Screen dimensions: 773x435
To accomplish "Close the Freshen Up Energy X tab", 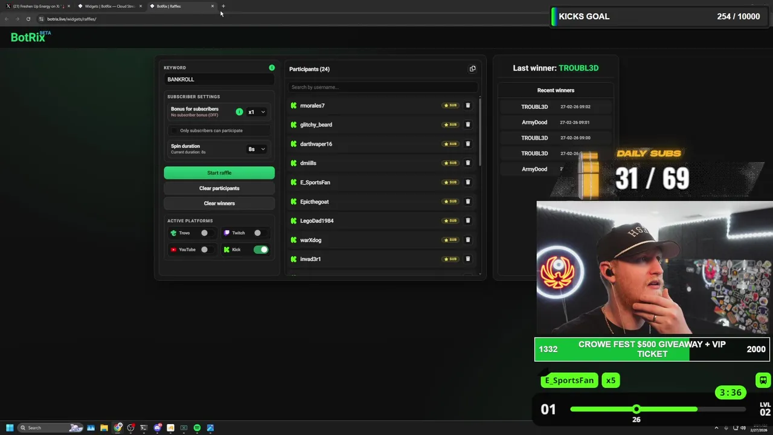I will pos(69,6).
